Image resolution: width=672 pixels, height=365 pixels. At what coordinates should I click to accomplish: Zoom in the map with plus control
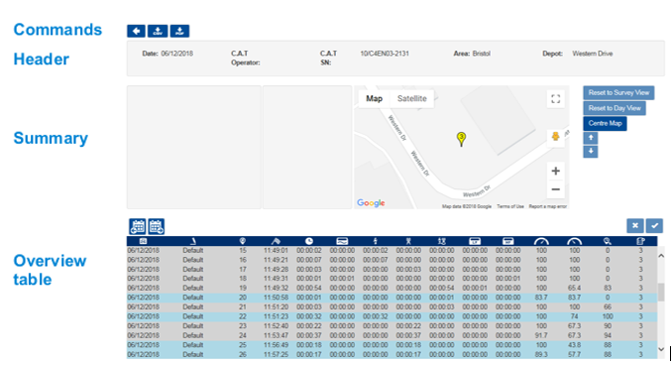pyautogui.click(x=555, y=172)
